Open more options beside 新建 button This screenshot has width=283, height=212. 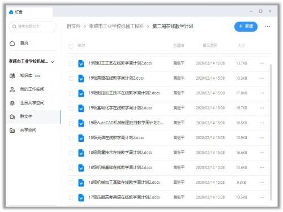click(x=268, y=27)
